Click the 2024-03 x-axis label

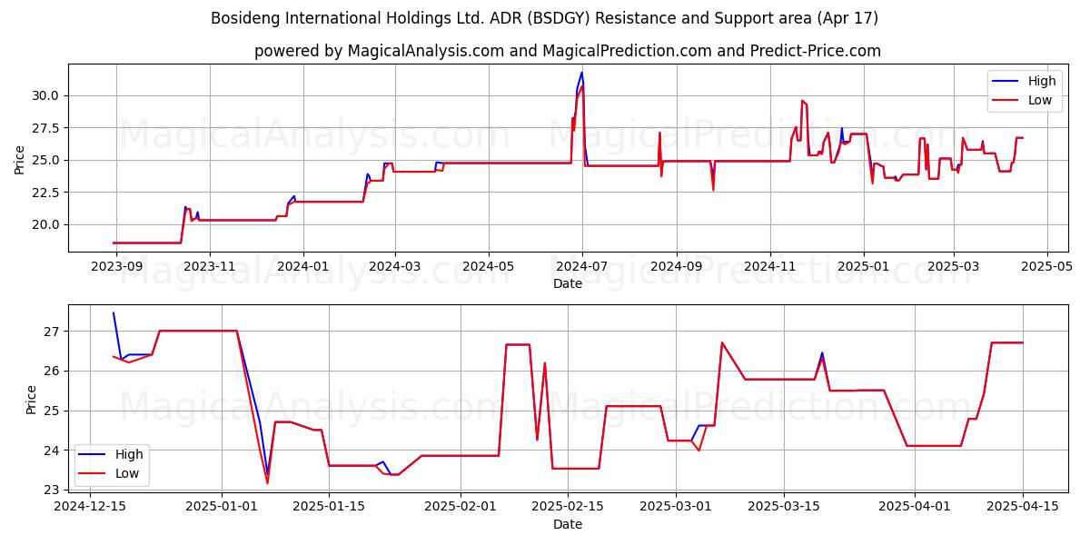[x=395, y=267]
